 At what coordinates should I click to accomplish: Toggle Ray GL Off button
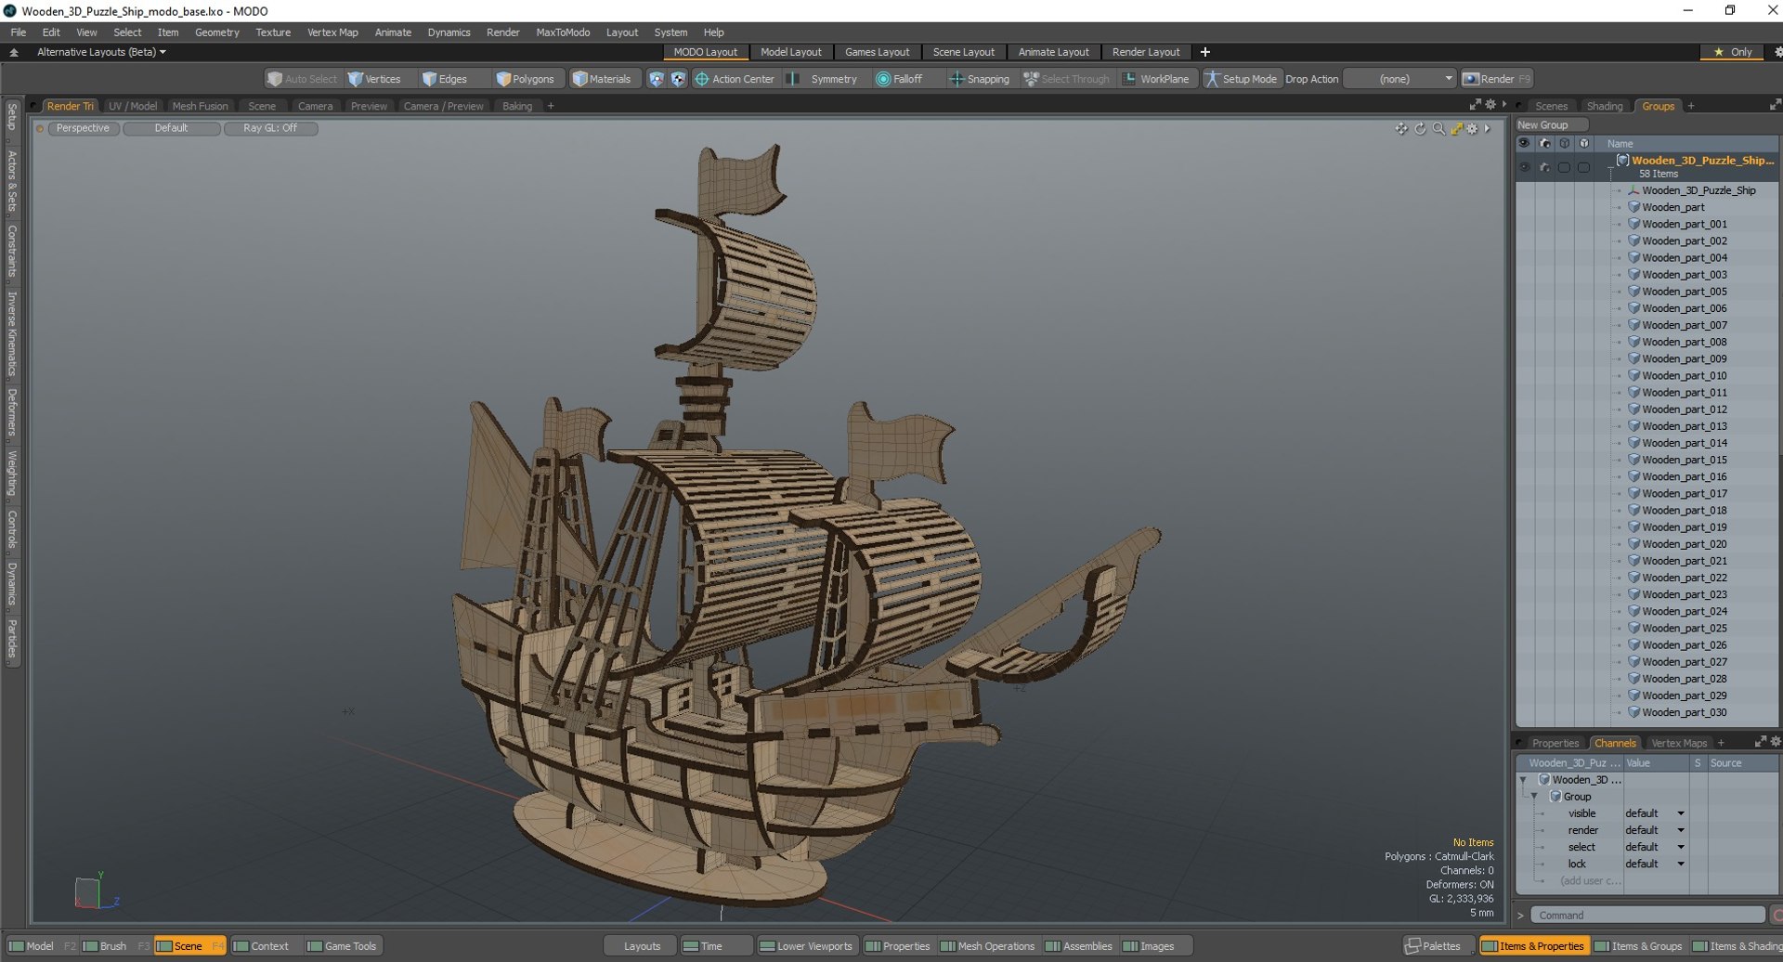(270, 128)
